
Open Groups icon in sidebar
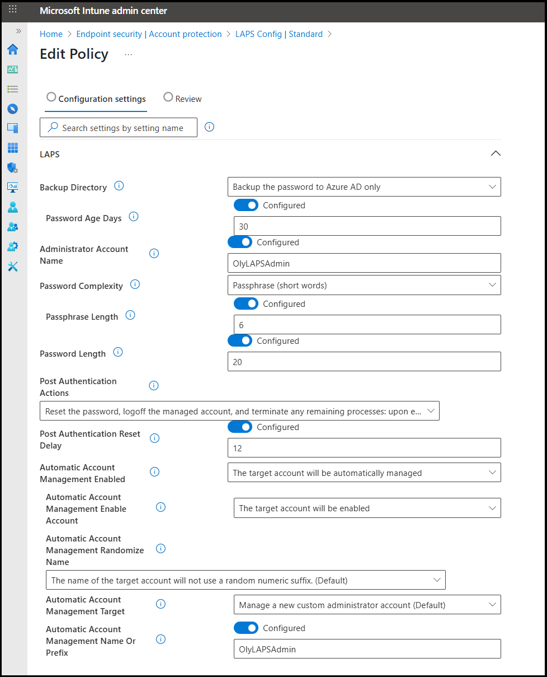(13, 227)
